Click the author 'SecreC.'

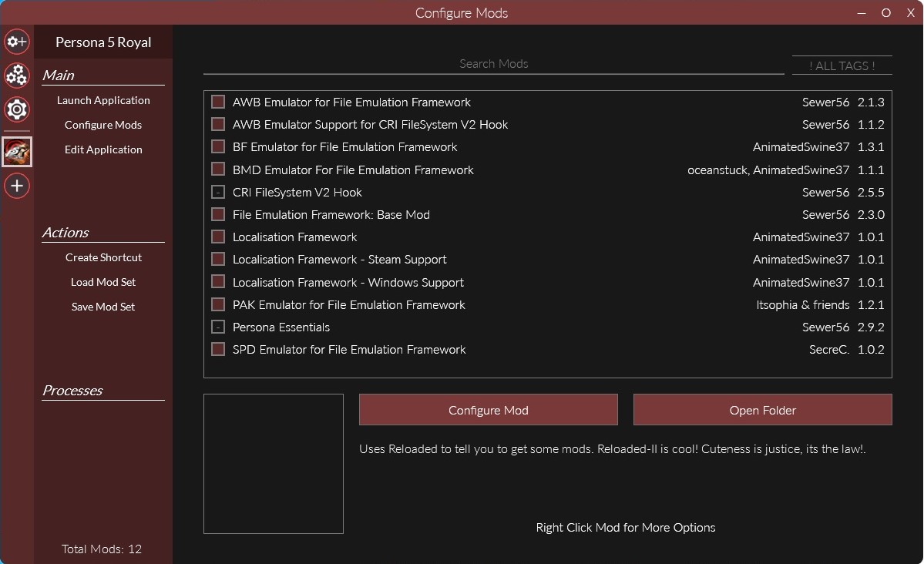(829, 350)
